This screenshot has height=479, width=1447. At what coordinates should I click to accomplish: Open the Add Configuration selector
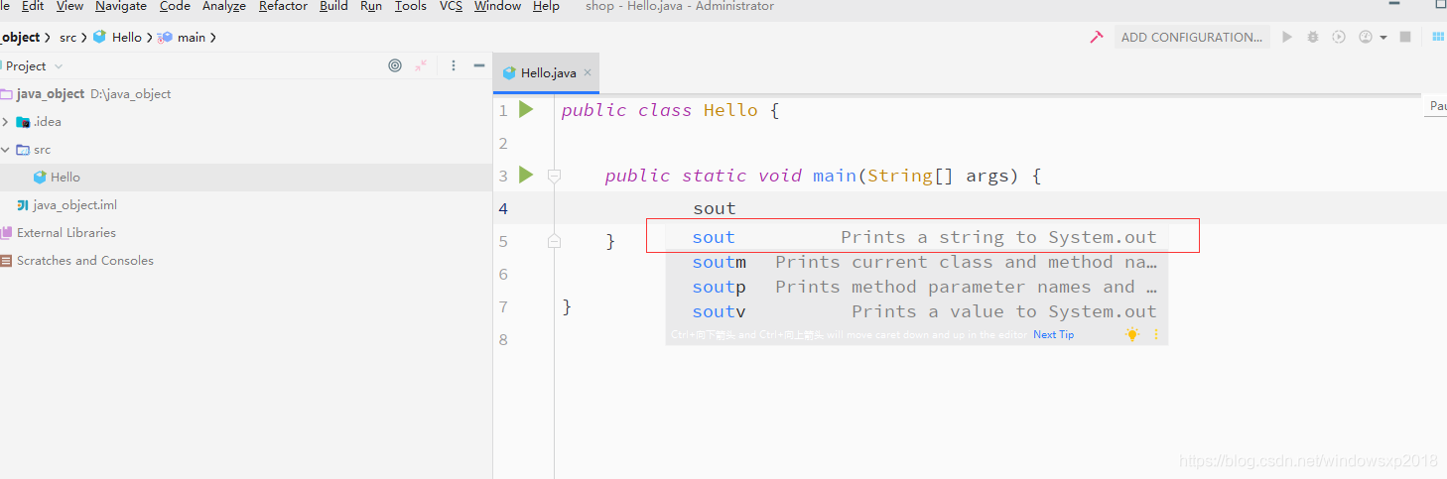(1192, 37)
